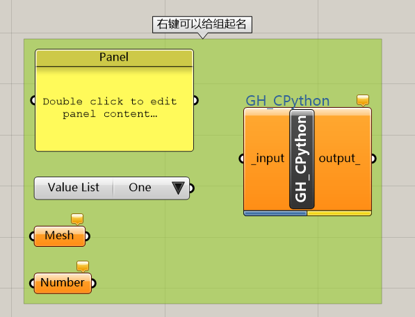Viewport: 415px width, 317px height.
Task: Click the orange balloon above Number parameter
Action: (x=83, y=266)
